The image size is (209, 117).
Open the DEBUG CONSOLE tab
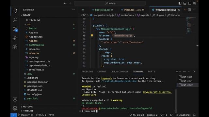pos(120,71)
